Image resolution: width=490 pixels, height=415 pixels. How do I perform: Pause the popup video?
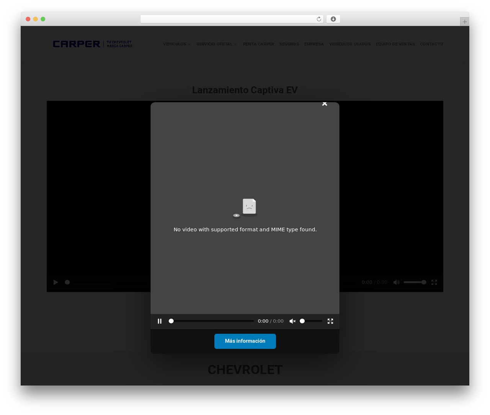click(x=160, y=321)
